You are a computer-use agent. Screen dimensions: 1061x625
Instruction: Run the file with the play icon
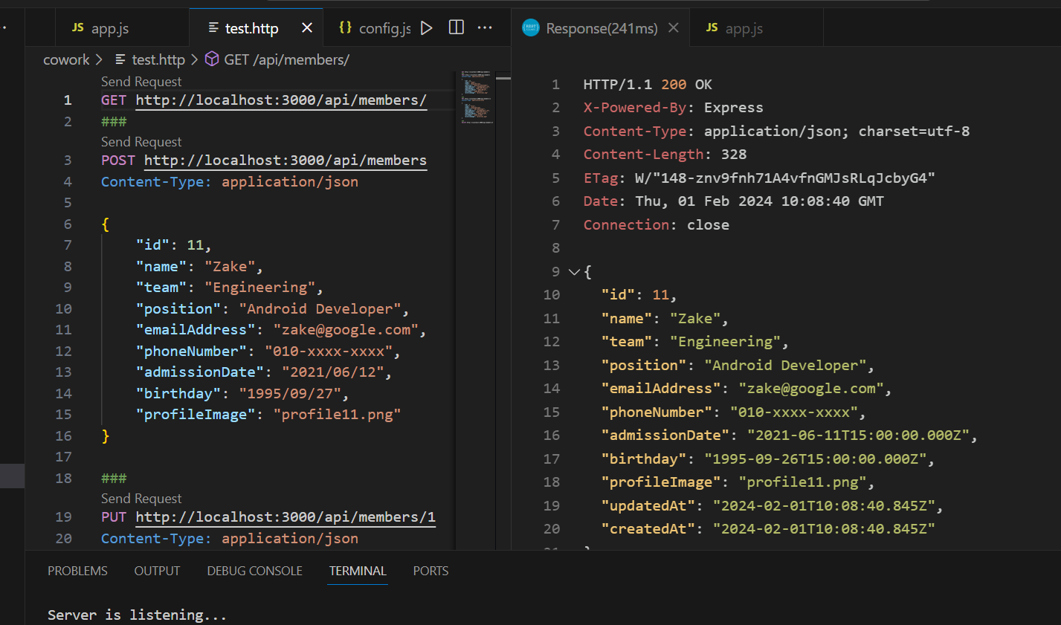point(426,28)
